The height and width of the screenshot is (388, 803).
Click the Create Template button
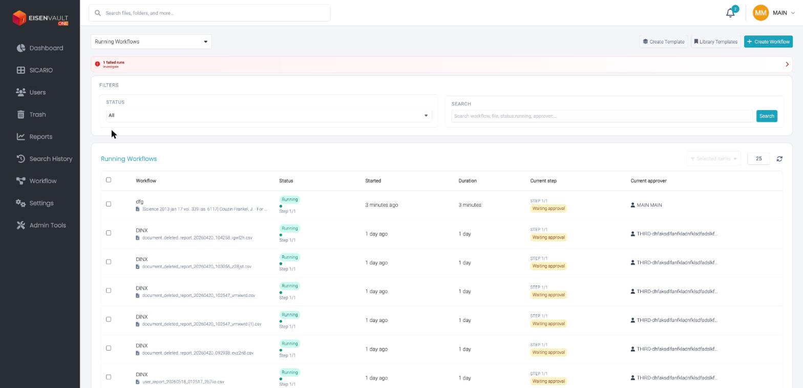click(x=664, y=41)
